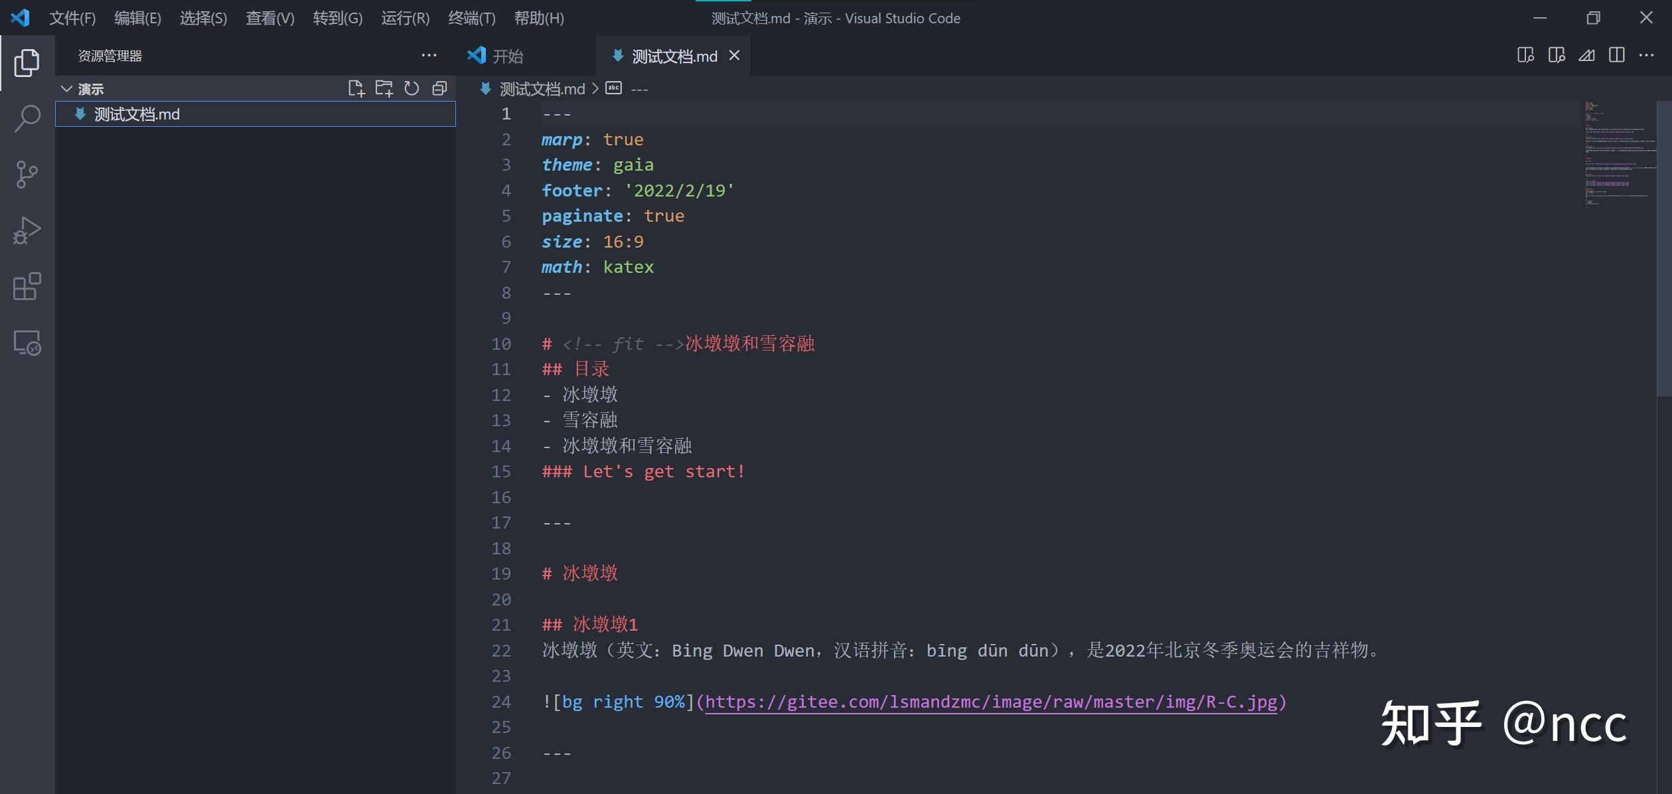
Task: Collapse the 演示 folder section
Action: (66, 88)
